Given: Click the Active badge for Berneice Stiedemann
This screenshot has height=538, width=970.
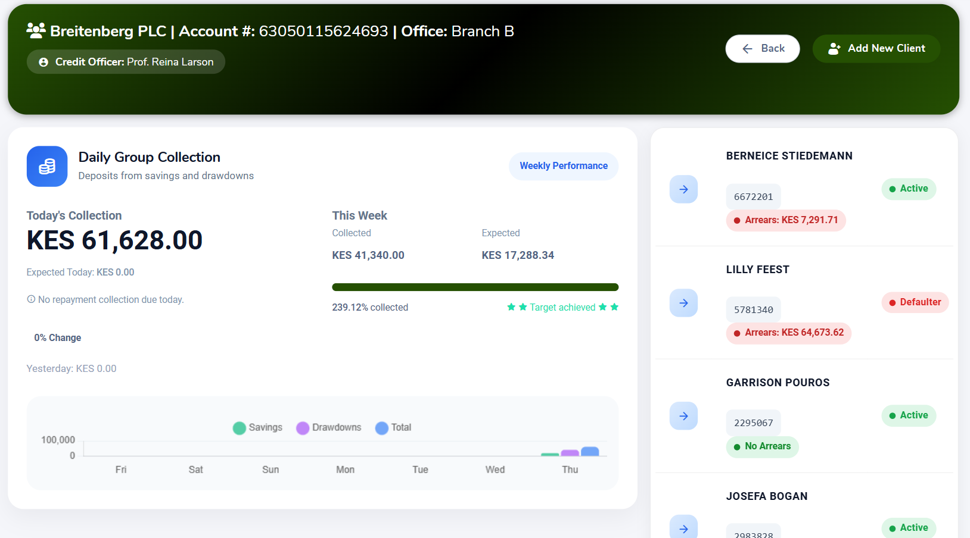Looking at the screenshot, I should (x=909, y=189).
